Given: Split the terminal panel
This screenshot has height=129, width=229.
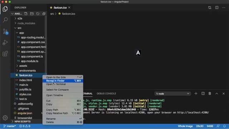Looking at the screenshot, I should coord(203,94).
